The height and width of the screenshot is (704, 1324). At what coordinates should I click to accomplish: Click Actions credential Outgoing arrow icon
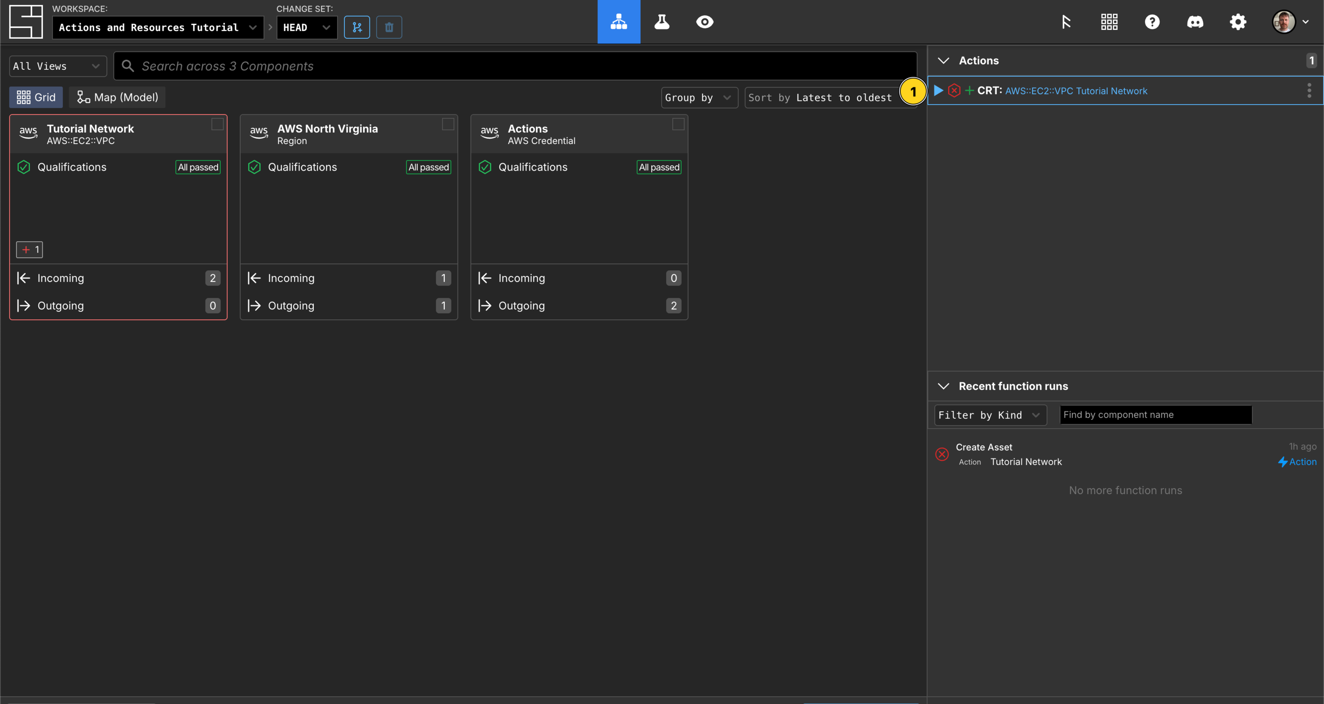click(x=485, y=306)
